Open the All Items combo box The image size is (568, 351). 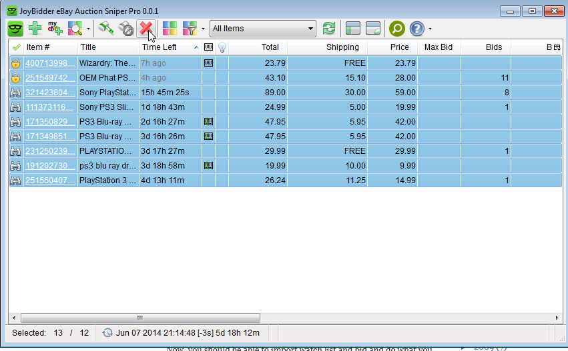[262, 28]
